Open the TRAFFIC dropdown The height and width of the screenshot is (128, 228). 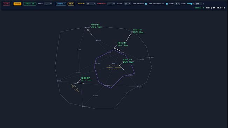pyautogui.click(x=91, y=4)
